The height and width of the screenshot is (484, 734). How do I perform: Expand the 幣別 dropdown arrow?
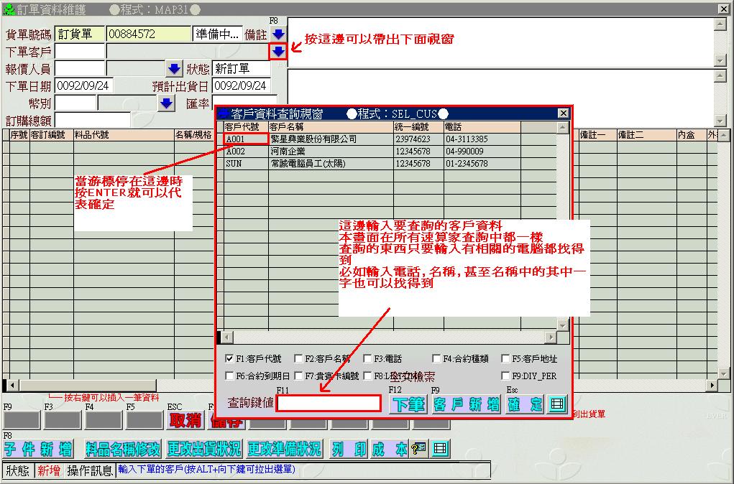click(x=167, y=103)
